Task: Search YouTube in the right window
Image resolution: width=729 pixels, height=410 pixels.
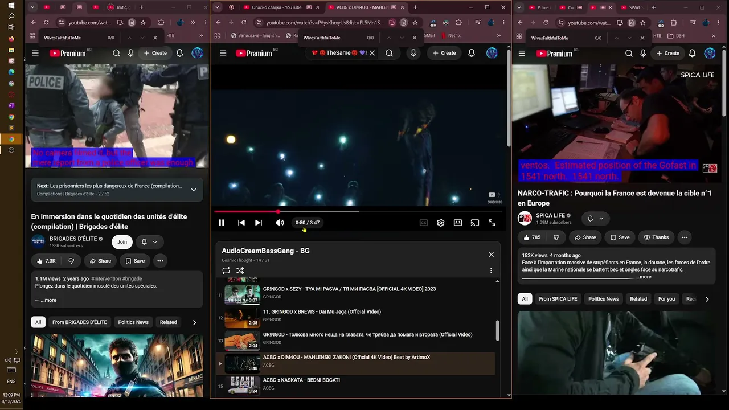Action: [x=629, y=53]
